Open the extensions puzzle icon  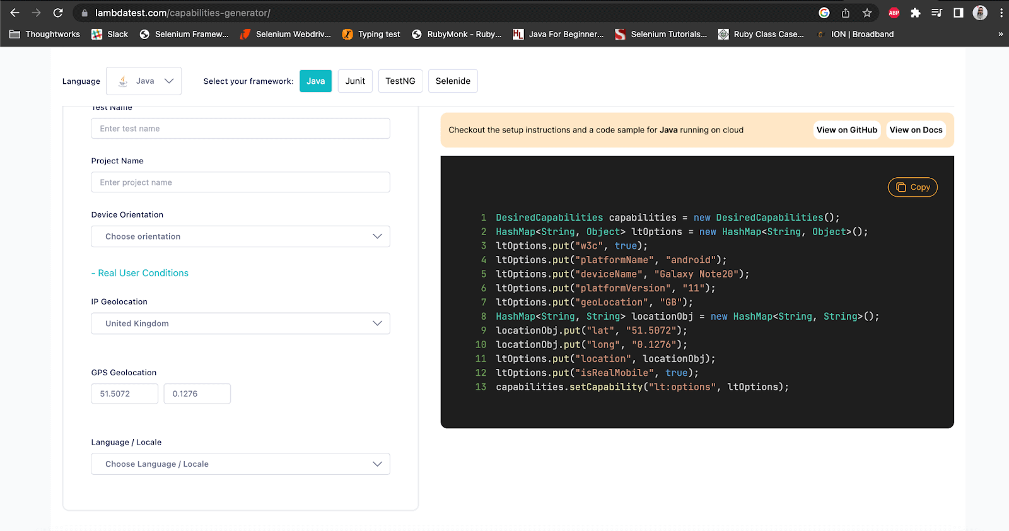point(915,13)
